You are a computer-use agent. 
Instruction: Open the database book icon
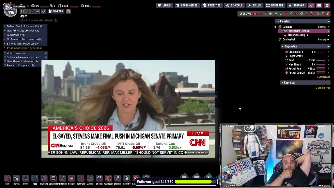pyautogui.click(x=319, y=5)
